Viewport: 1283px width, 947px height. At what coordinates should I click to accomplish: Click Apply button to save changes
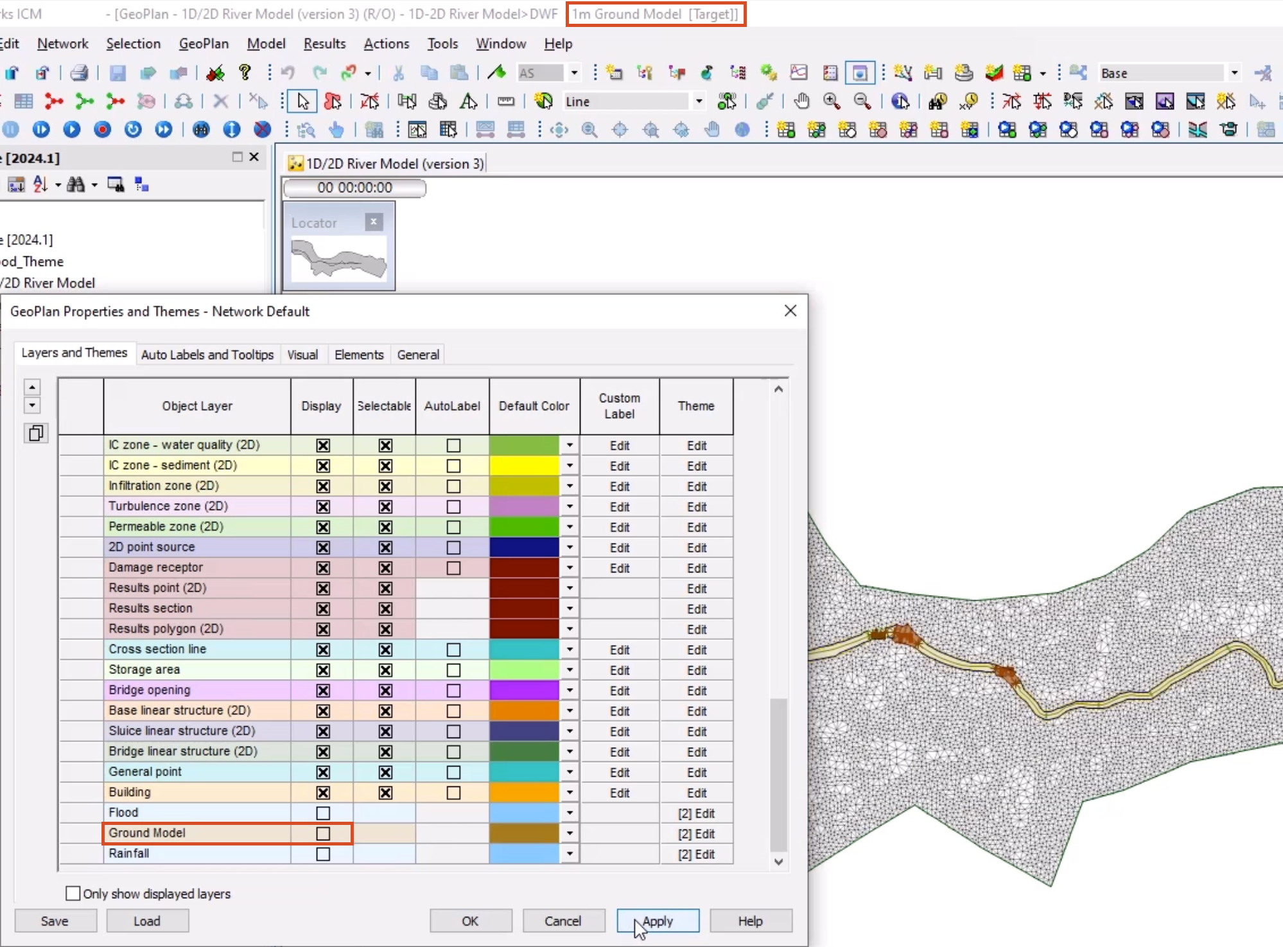pos(656,920)
